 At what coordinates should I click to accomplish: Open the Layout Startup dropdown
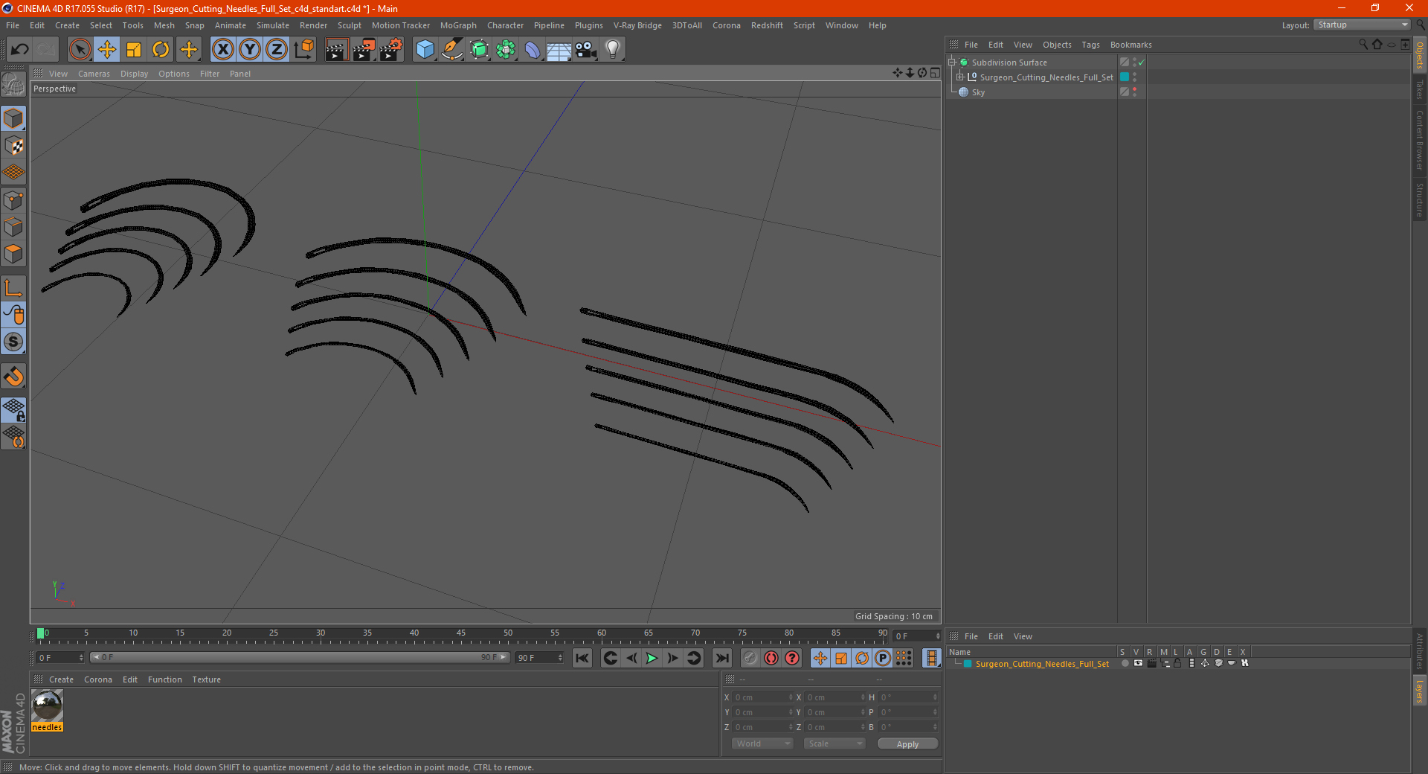pyautogui.click(x=1363, y=25)
